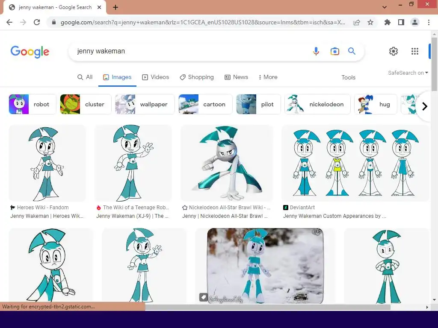This screenshot has width=438, height=328.
Task: Switch to the Shopping tab
Action: coord(197,77)
